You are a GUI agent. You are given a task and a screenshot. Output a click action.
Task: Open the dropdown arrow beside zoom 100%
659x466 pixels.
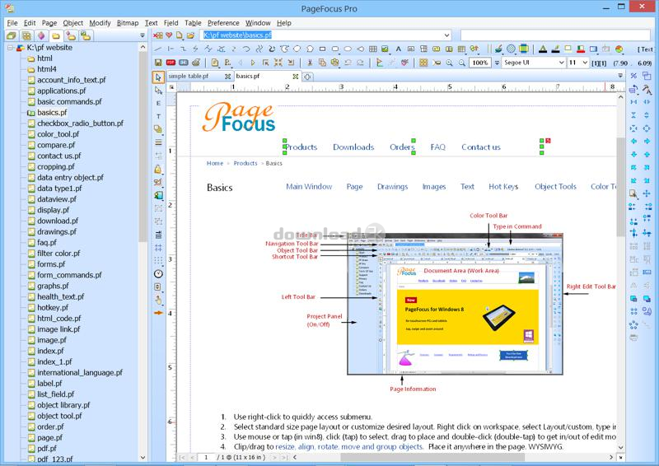(x=497, y=63)
